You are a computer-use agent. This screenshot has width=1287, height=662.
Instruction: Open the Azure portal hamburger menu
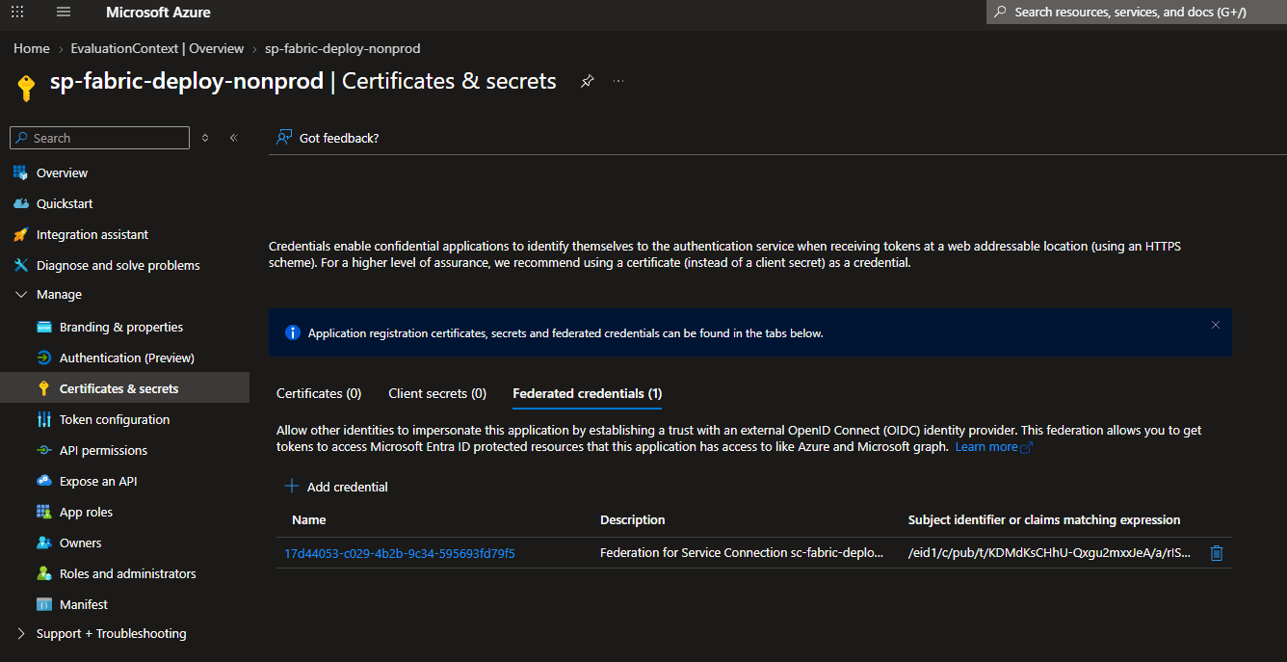coord(64,13)
